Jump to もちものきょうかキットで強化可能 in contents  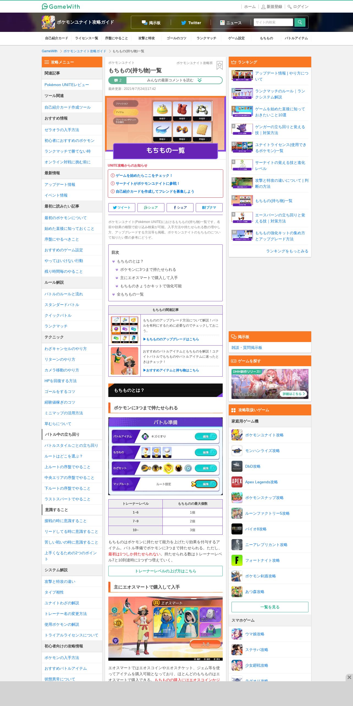(151, 286)
